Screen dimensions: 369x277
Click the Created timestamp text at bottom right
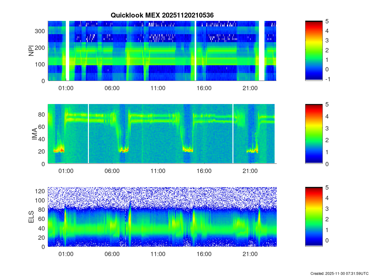point(339,273)
